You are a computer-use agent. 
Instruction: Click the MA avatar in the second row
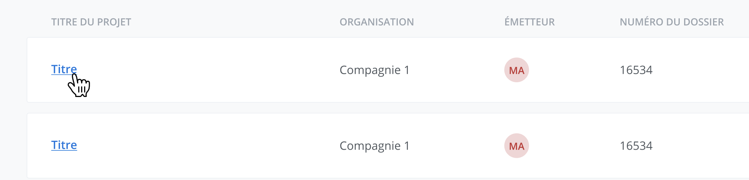pyautogui.click(x=516, y=146)
